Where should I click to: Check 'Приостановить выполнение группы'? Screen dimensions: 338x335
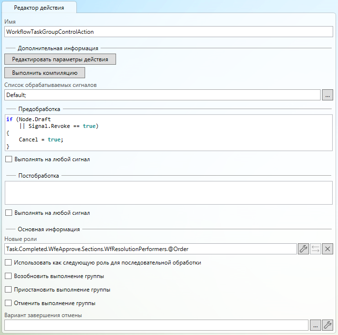8,290
